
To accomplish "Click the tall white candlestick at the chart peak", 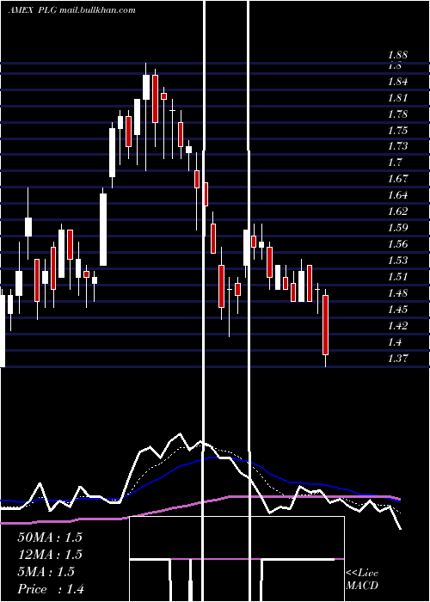I will (x=146, y=87).
